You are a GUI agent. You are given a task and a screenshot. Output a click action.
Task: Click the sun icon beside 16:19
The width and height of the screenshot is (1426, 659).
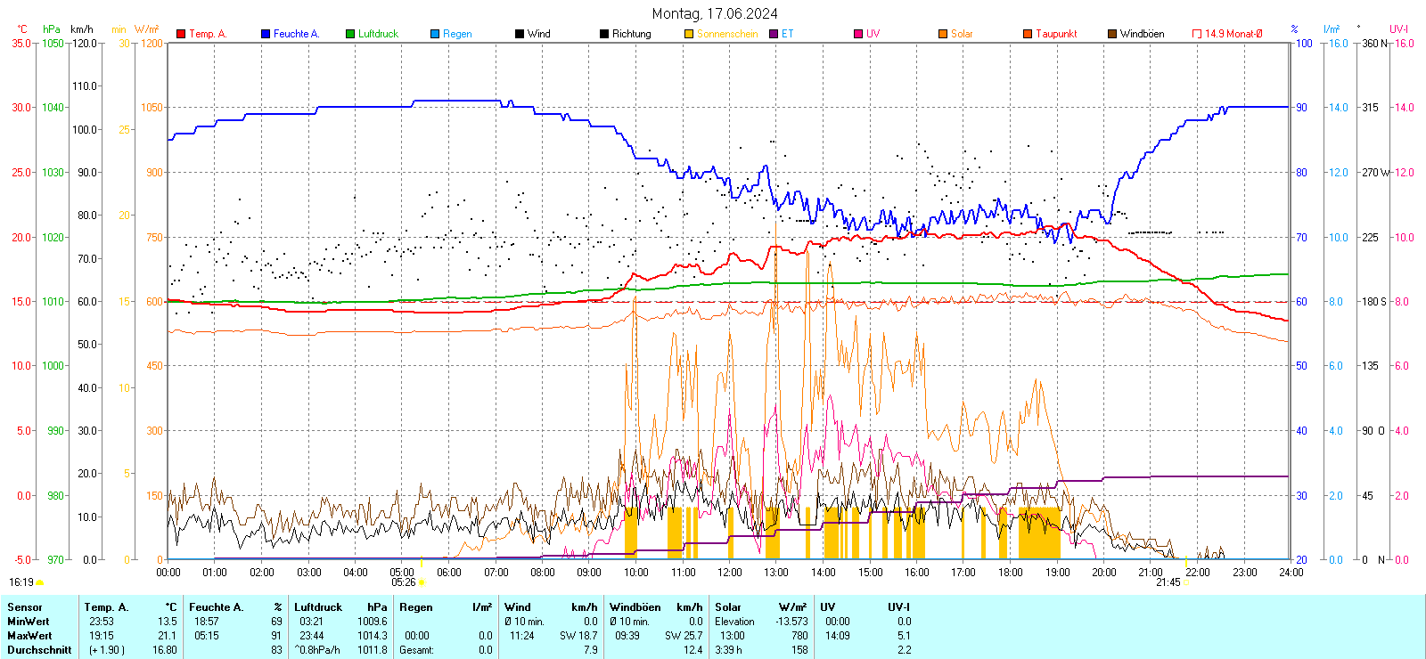tap(40, 582)
